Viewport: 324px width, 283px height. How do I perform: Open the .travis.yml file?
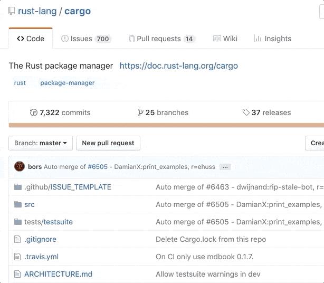pyautogui.click(x=41, y=257)
